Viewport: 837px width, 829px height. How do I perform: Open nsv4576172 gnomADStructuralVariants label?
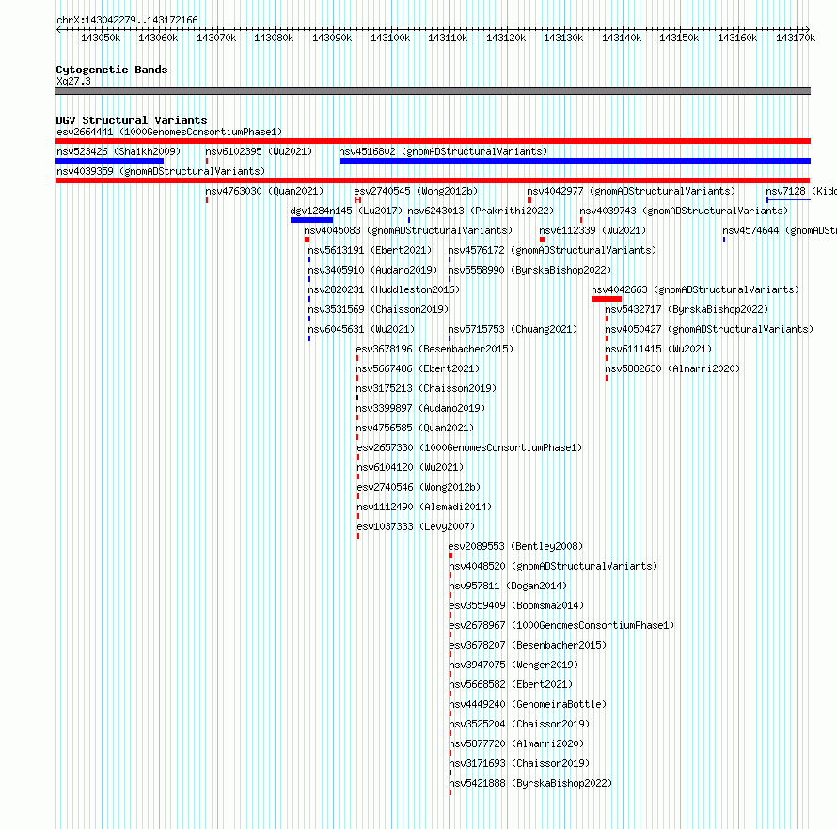[x=552, y=250]
